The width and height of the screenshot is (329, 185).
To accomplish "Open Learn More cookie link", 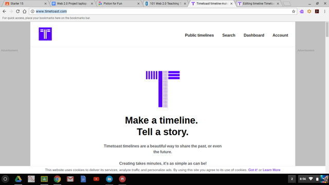I will [271, 170].
